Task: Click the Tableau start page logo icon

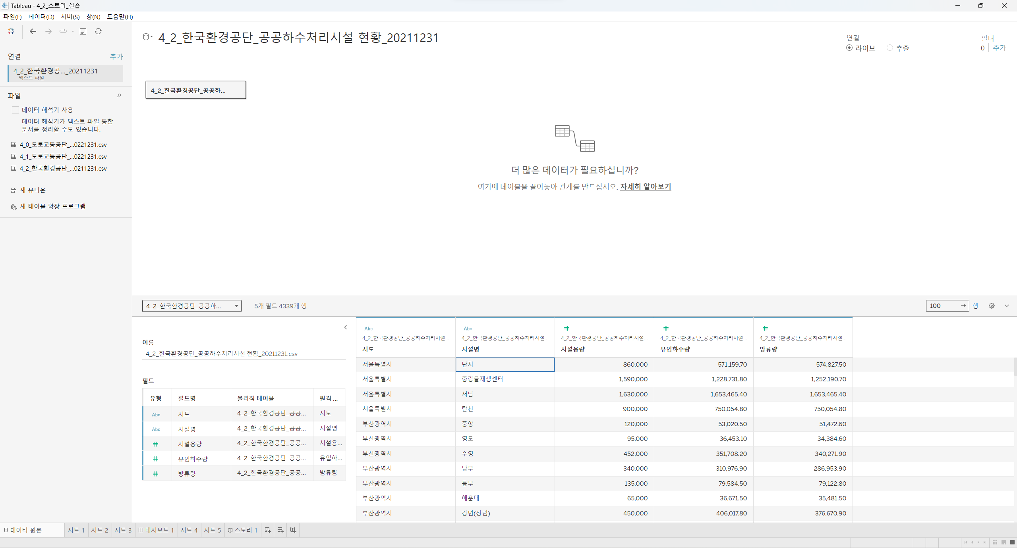Action: pos(11,31)
